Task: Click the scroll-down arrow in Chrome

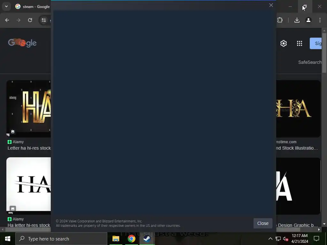Action: coord(324,224)
